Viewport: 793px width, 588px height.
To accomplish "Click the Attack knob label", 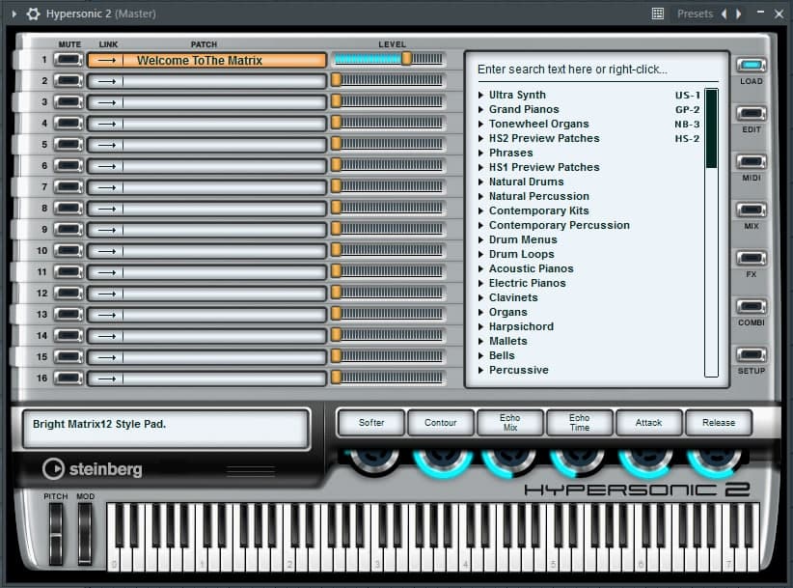I will 649,423.
